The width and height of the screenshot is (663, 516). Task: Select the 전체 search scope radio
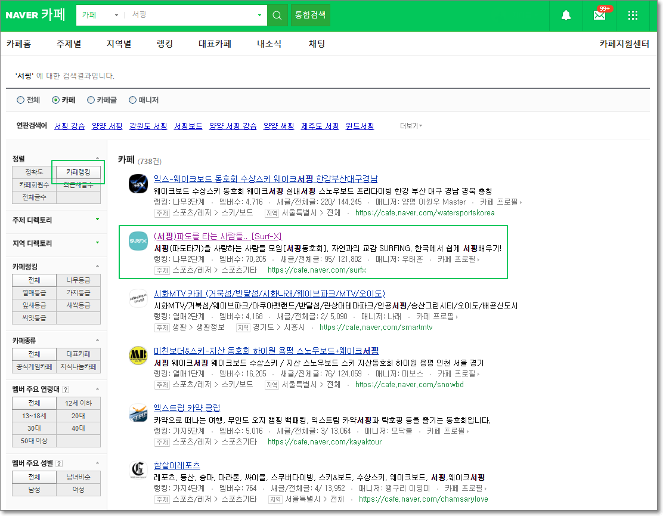[x=20, y=100]
